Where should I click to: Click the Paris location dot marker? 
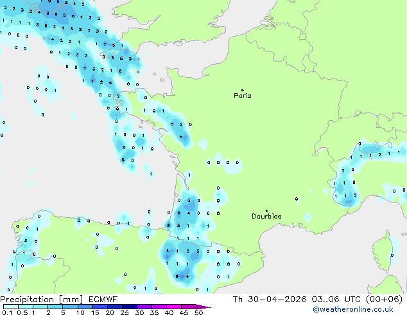pos(243,90)
